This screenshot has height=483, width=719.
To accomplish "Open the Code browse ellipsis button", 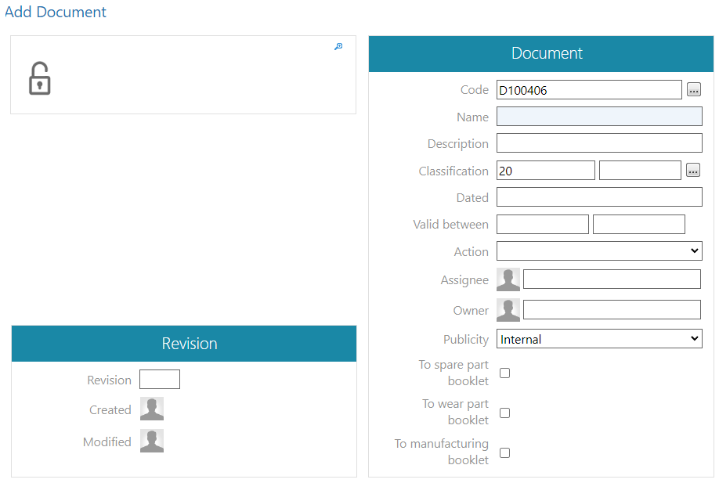I will point(693,90).
